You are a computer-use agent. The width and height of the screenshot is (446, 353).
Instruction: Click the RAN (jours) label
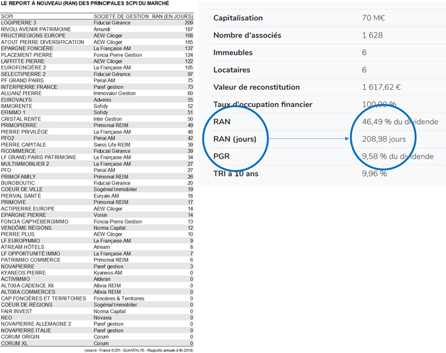(235, 139)
